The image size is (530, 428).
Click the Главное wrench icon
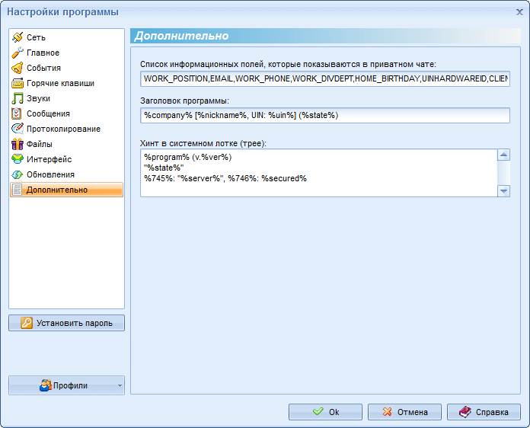pyautogui.click(x=18, y=53)
